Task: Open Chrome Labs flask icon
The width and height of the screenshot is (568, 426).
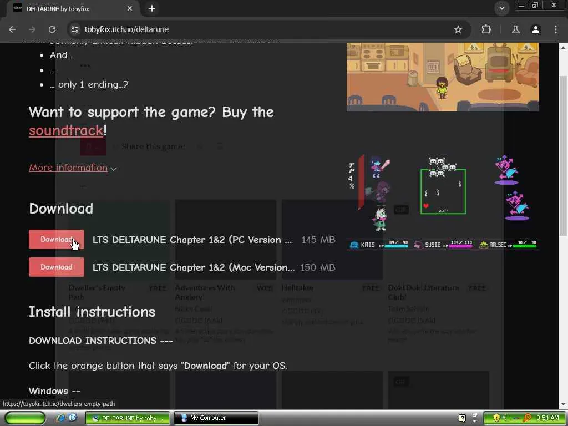Action: coord(515,29)
